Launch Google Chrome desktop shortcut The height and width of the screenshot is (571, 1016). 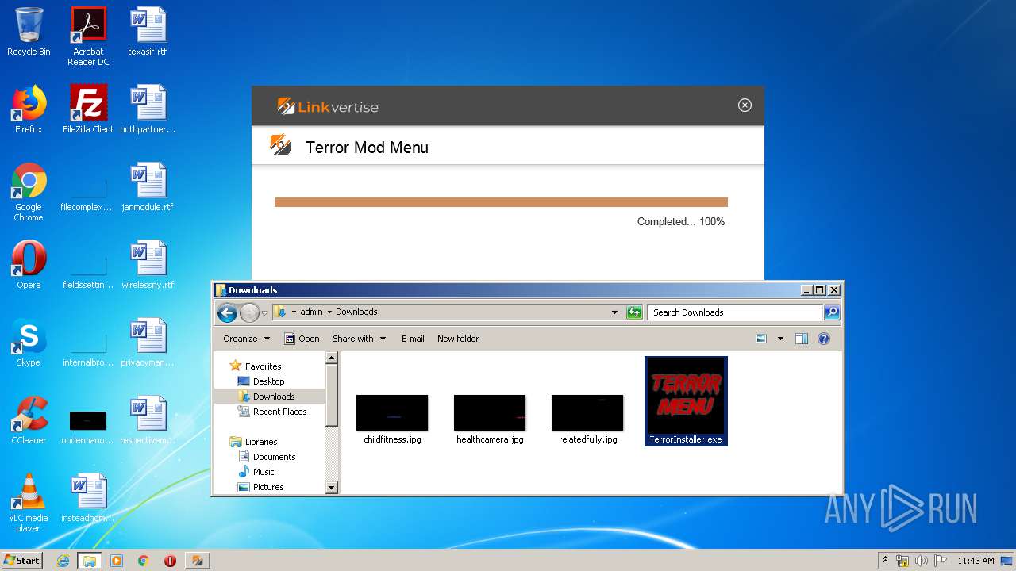point(29,192)
